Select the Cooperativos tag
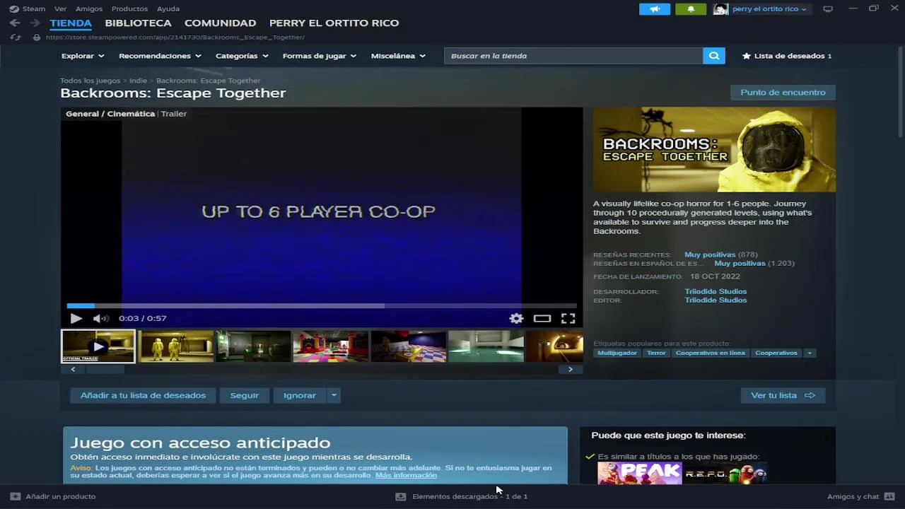Screen dimensions: 905x509 tap(776, 353)
